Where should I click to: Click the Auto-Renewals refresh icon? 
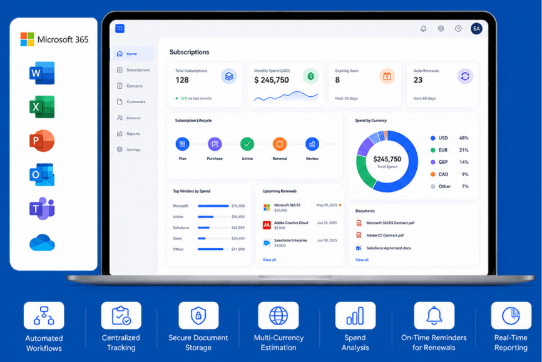pyautogui.click(x=465, y=76)
